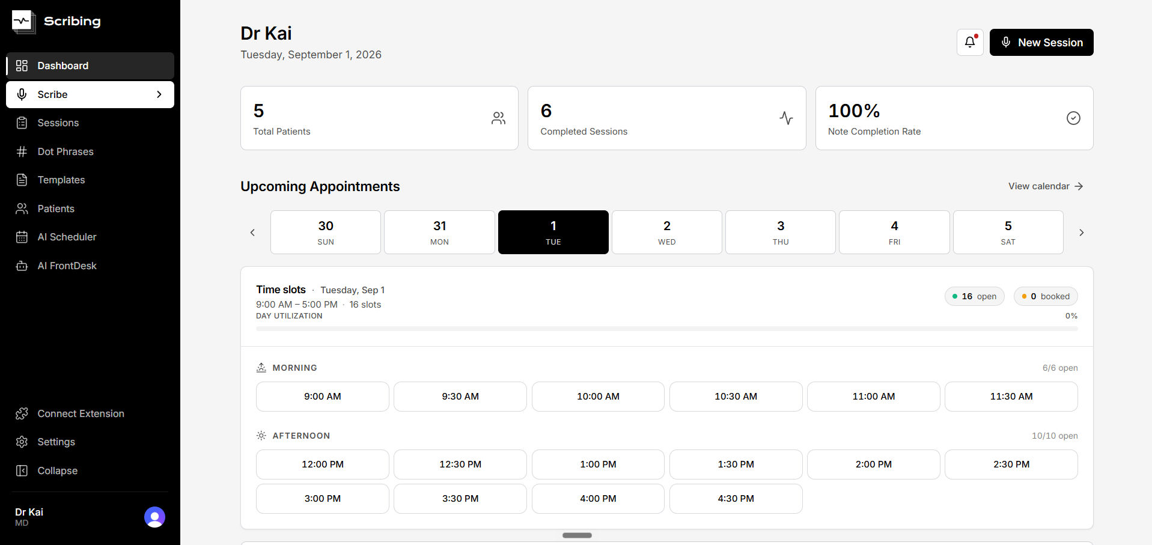Screen dimensions: 1152x545
Task: Choose the 12:30 PM slot
Action: point(460,464)
